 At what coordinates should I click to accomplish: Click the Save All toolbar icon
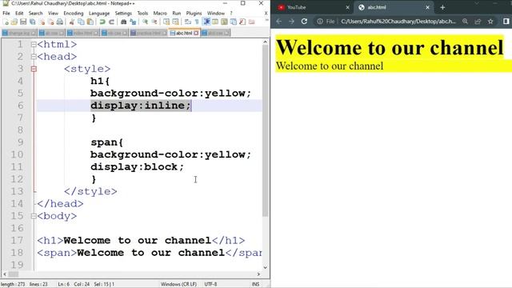click(32, 22)
